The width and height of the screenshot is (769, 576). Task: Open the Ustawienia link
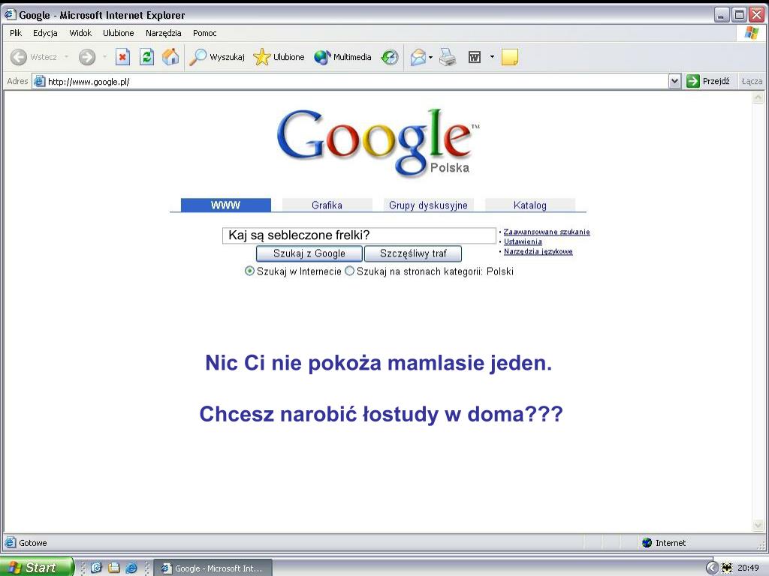523,241
